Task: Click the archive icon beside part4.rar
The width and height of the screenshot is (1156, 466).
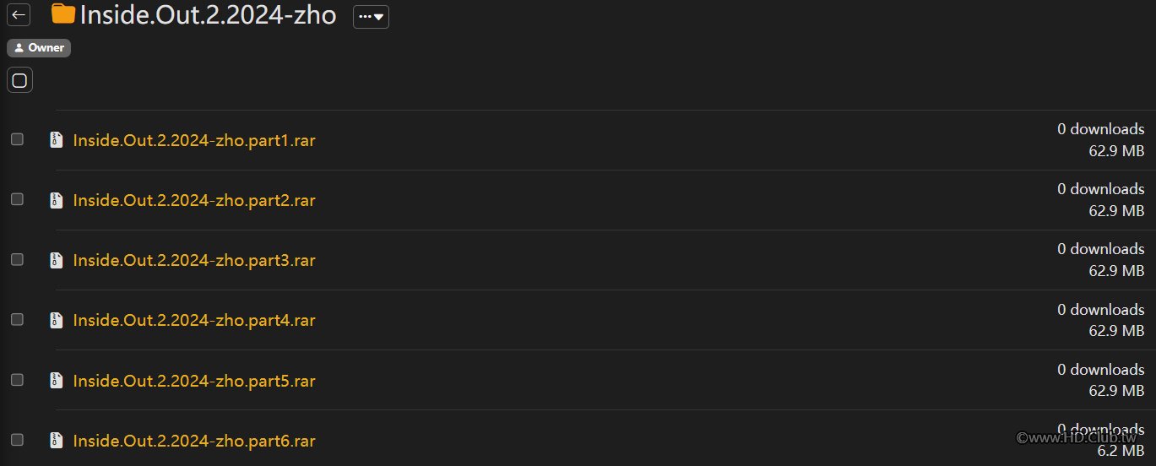Action: pos(57,320)
